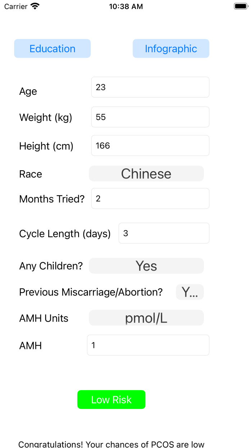Select the Weight (kg) input field
This screenshot has height=448, width=252.
[150, 117]
